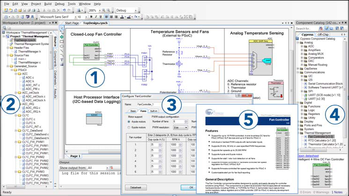This screenshot has width=349, height=196.
Task: Click the first icon in Workspace Explorer toolbar
Action: coord(4,28)
